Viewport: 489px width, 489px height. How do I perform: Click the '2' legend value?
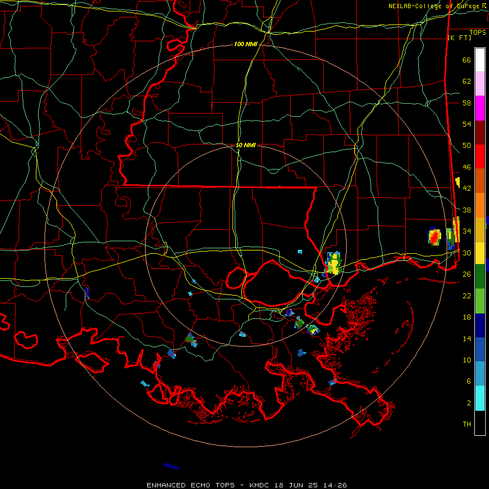click(x=469, y=403)
